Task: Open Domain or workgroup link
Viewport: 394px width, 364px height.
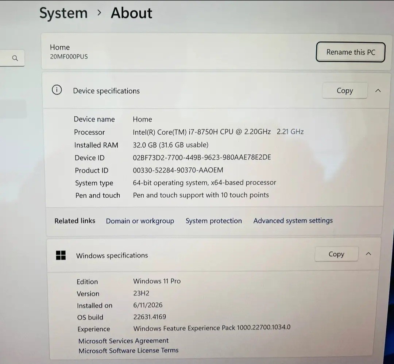Action: pos(140,221)
